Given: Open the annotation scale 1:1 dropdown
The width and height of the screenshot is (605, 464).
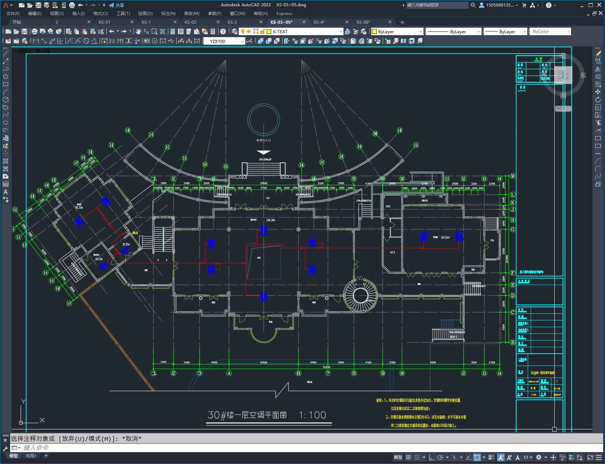Looking at the screenshot, I should (x=528, y=457).
